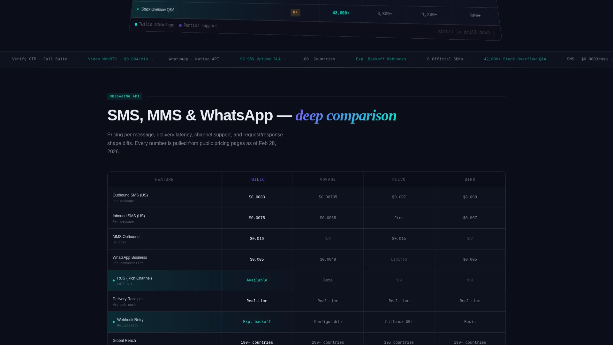Click the 'deep comparison' gradient heading text
Image resolution: width=613 pixels, height=345 pixels.
click(346, 116)
